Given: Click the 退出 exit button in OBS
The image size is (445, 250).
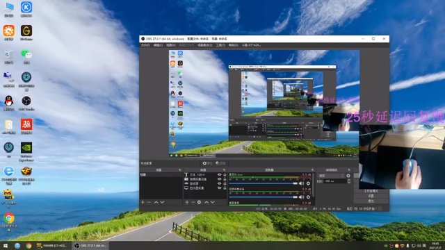Looking at the screenshot, I should [x=371, y=201].
